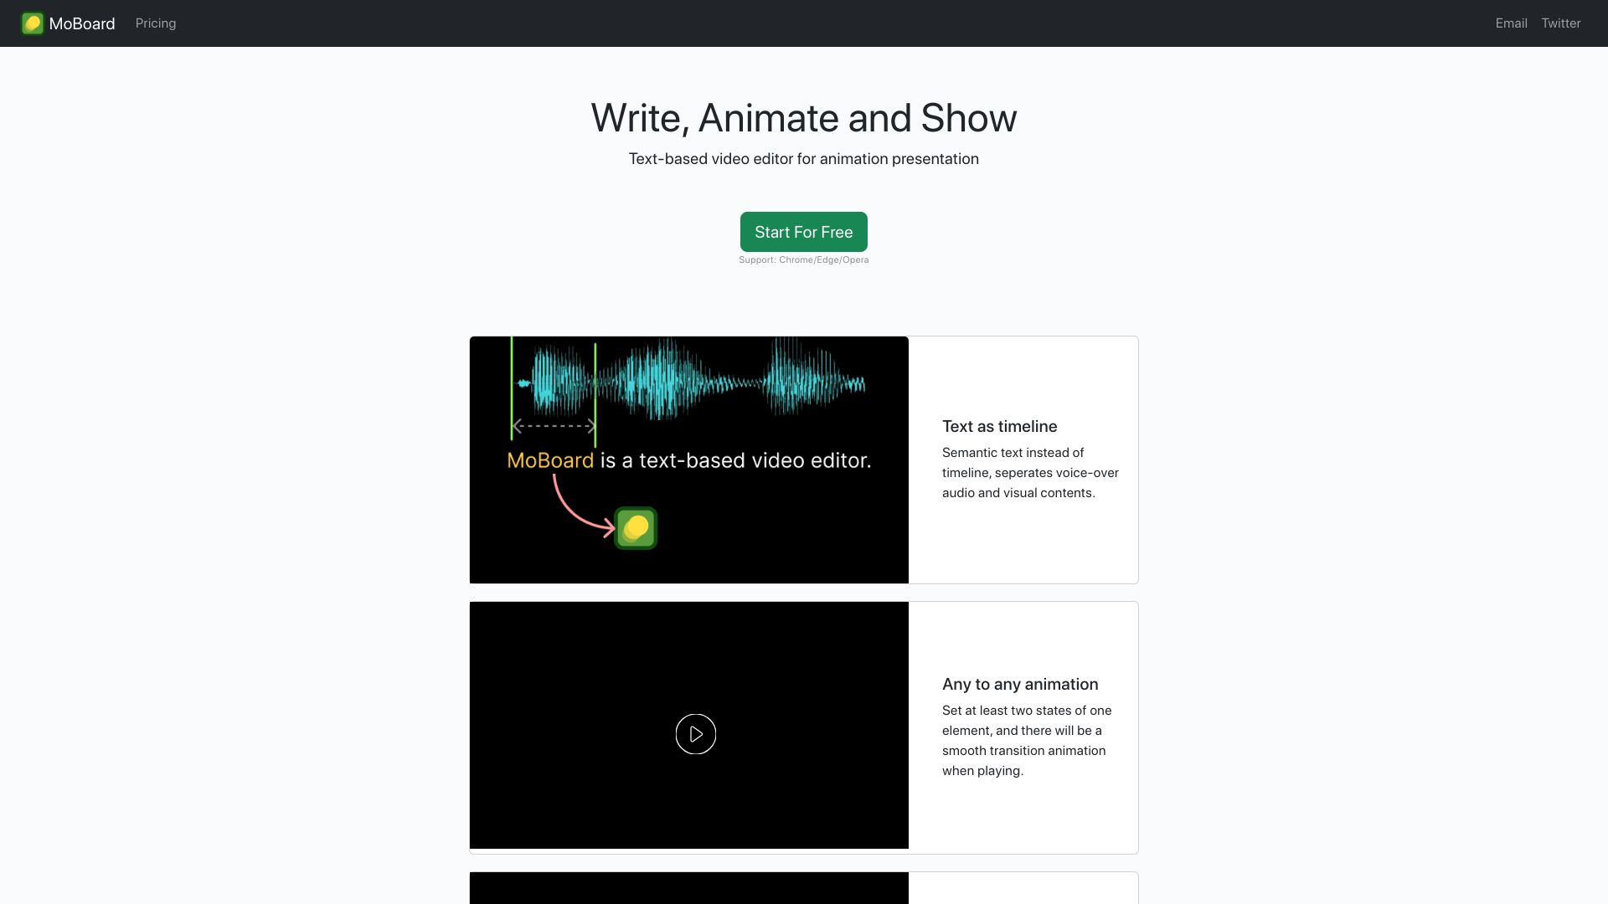Click the yellow MoBoard word in video
This screenshot has width=1608, height=904.
pos(550,460)
